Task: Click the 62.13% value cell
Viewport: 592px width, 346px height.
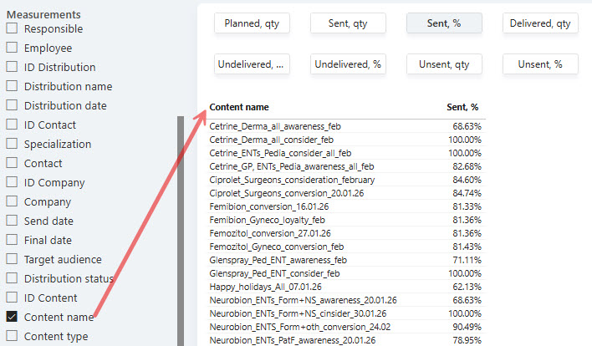Action: pyautogui.click(x=467, y=287)
